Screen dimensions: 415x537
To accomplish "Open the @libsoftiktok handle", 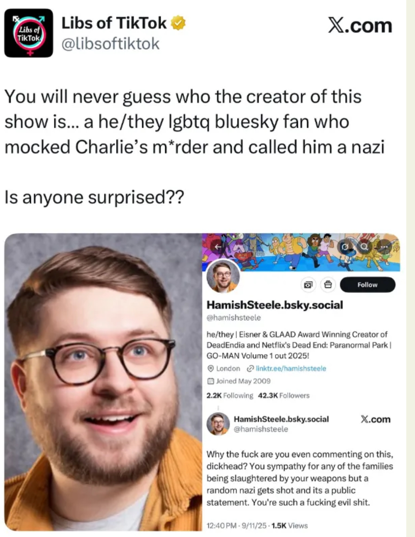I will click(x=110, y=43).
